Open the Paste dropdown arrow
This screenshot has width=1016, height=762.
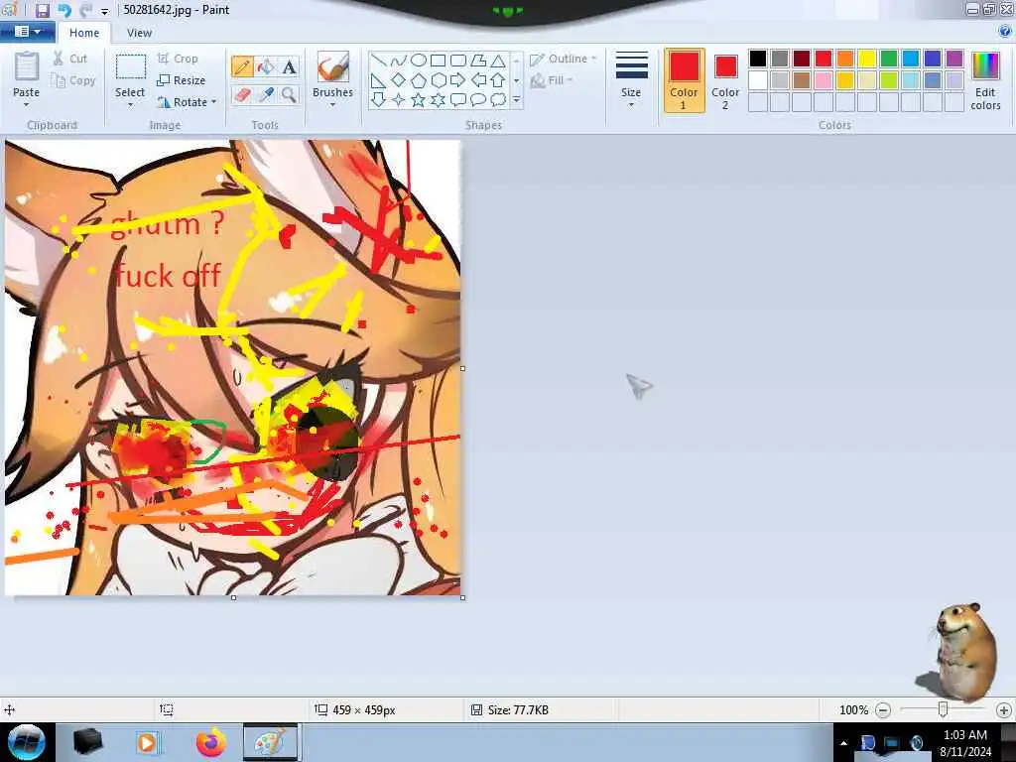[27, 104]
